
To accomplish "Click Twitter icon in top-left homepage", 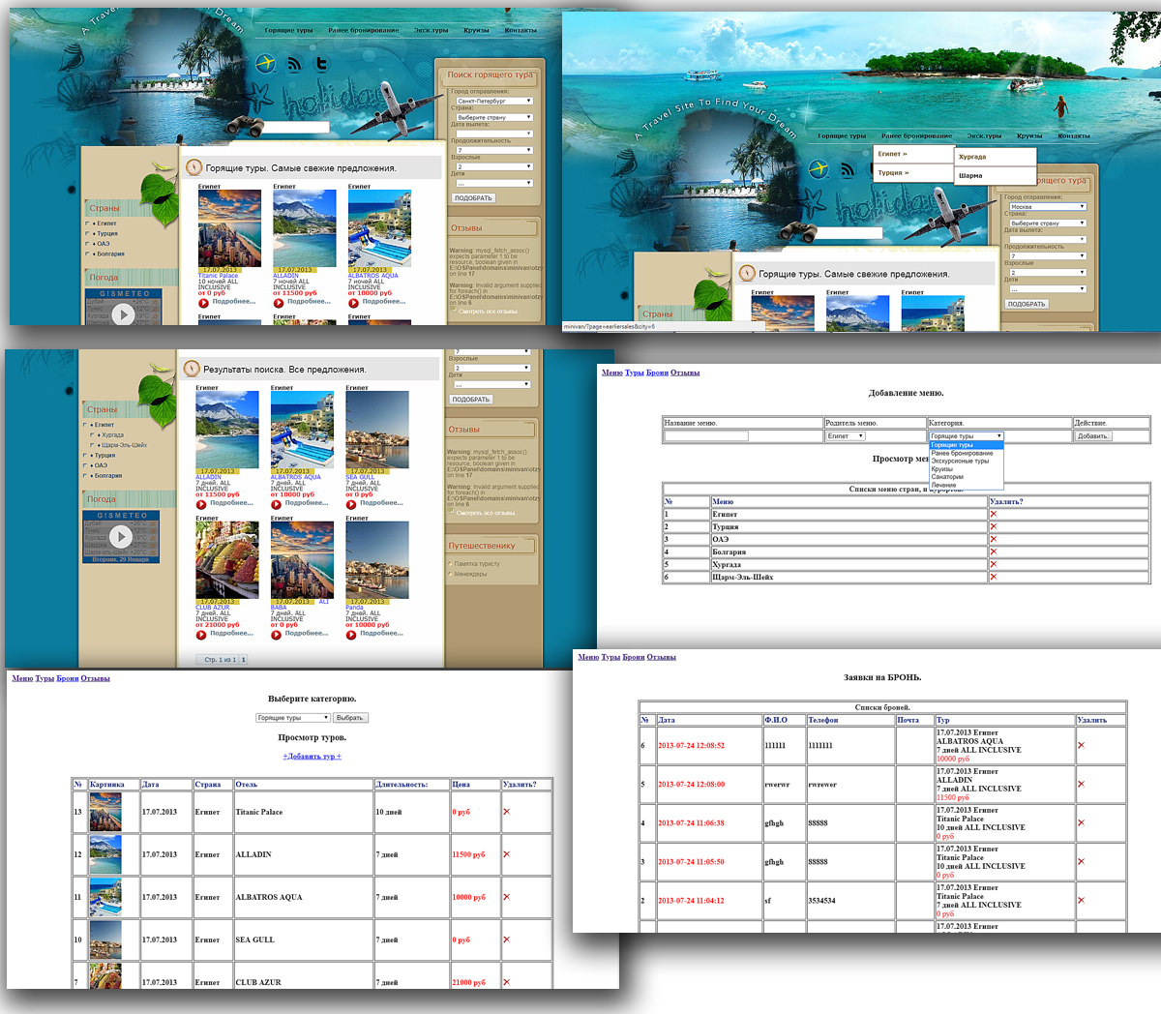I will click(322, 64).
